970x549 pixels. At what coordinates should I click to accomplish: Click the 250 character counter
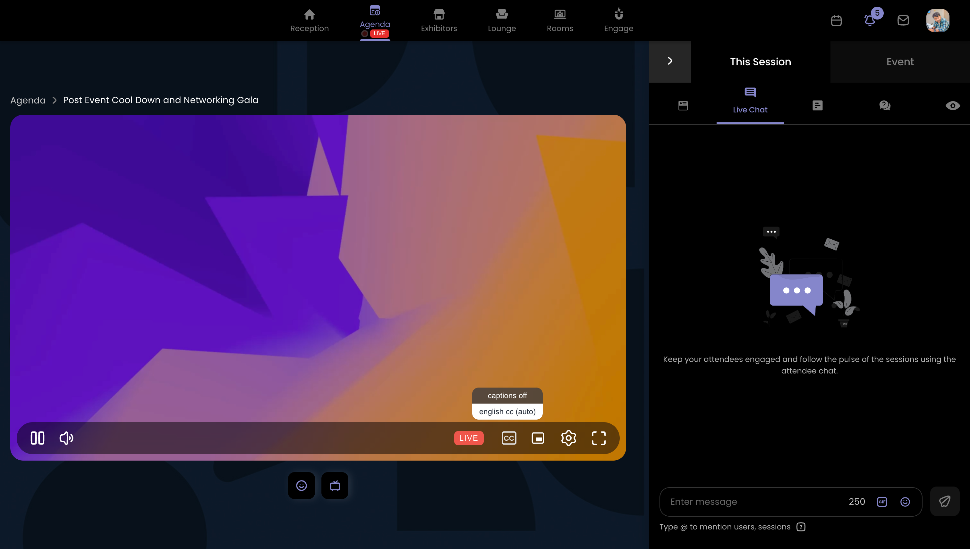857,502
